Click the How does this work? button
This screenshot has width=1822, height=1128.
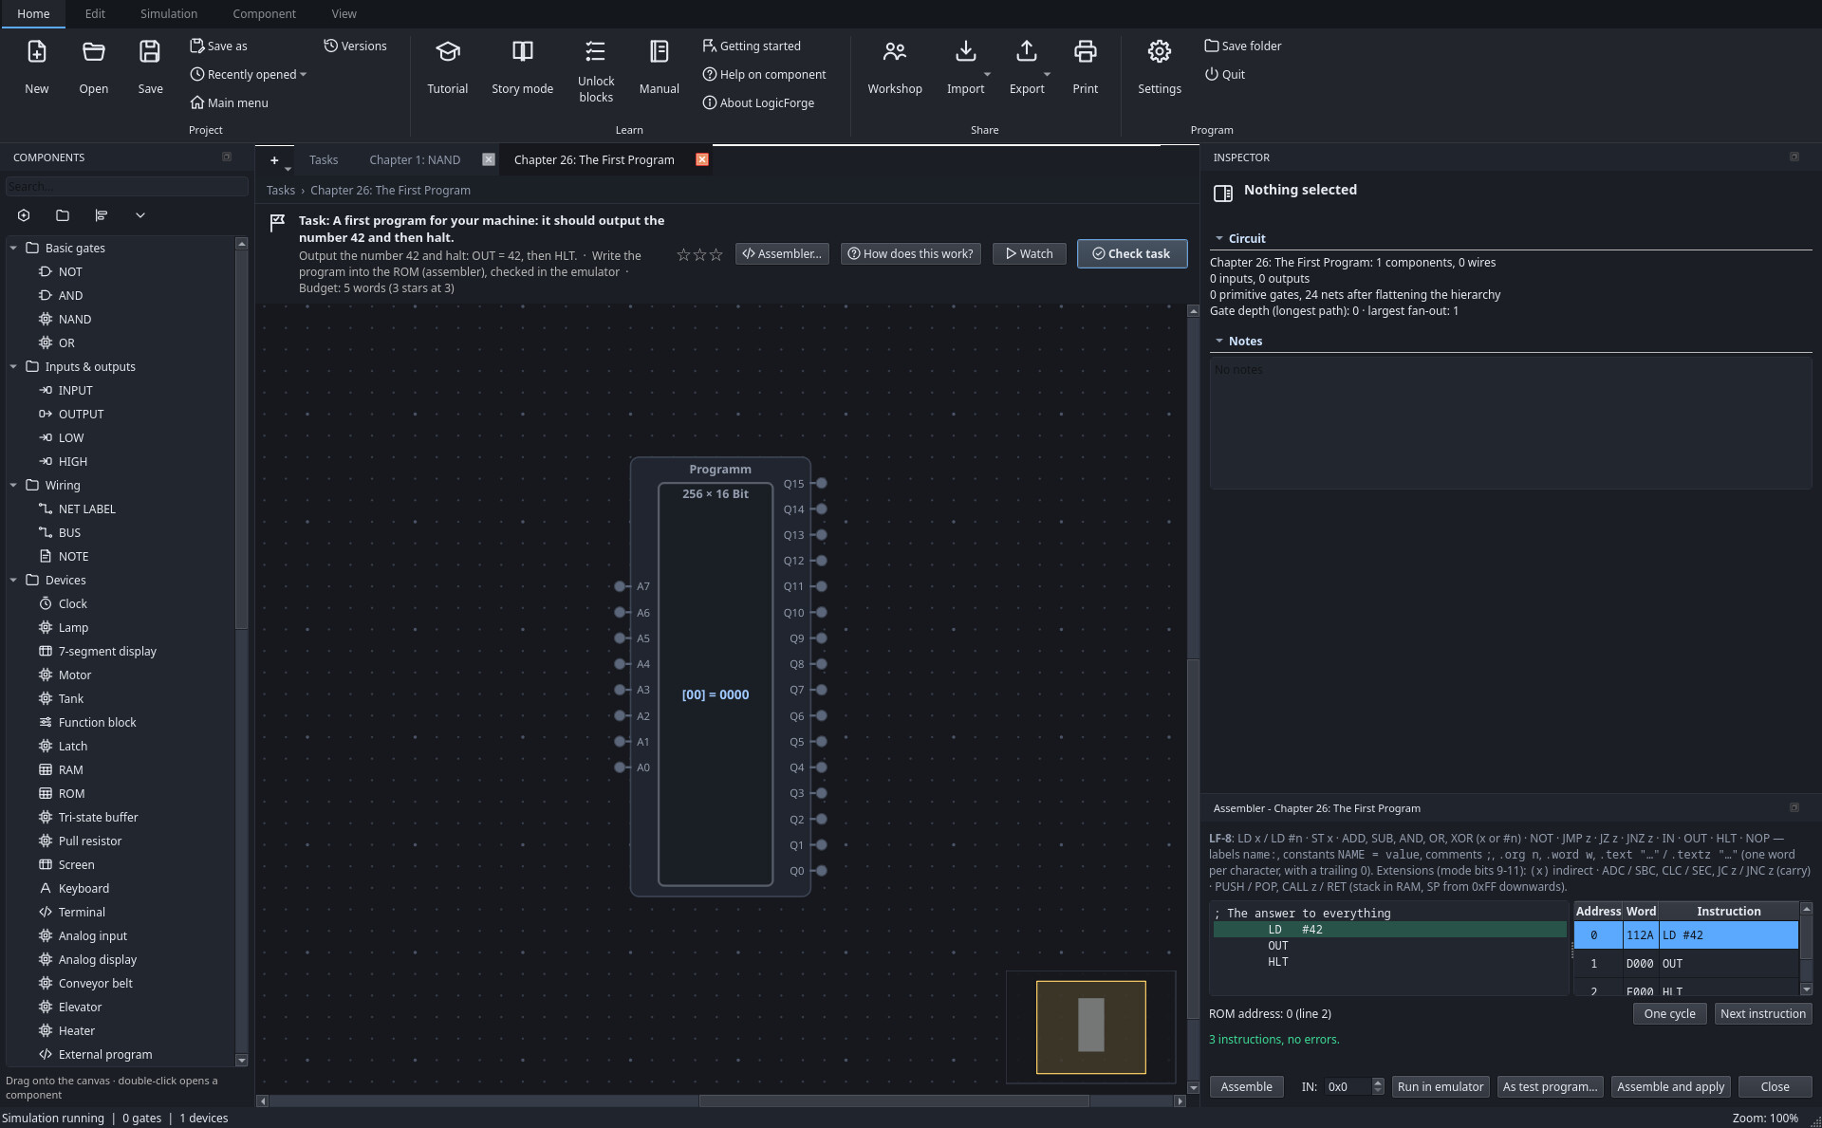pyautogui.click(x=910, y=253)
